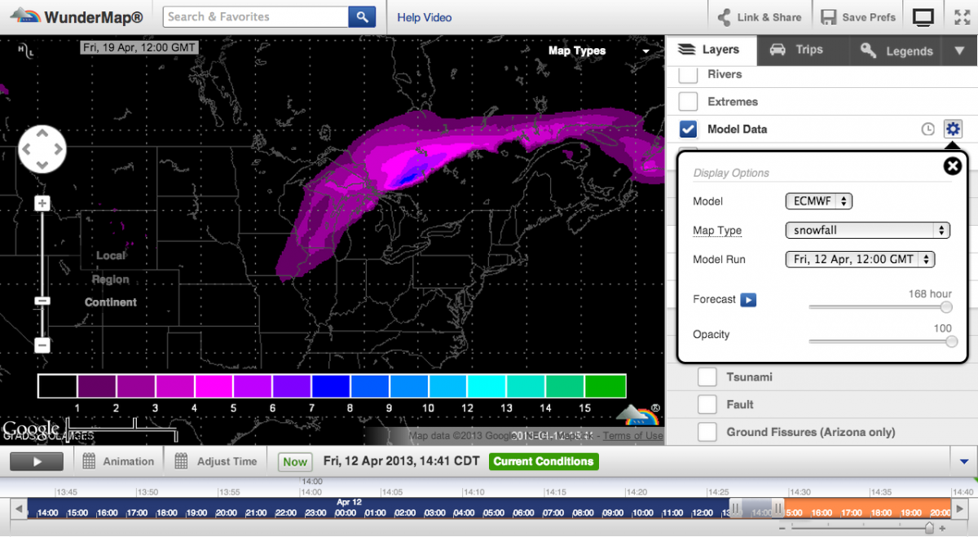Click the blue search magnifier button
Image resolution: width=978 pixels, height=537 pixels.
(362, 16)
